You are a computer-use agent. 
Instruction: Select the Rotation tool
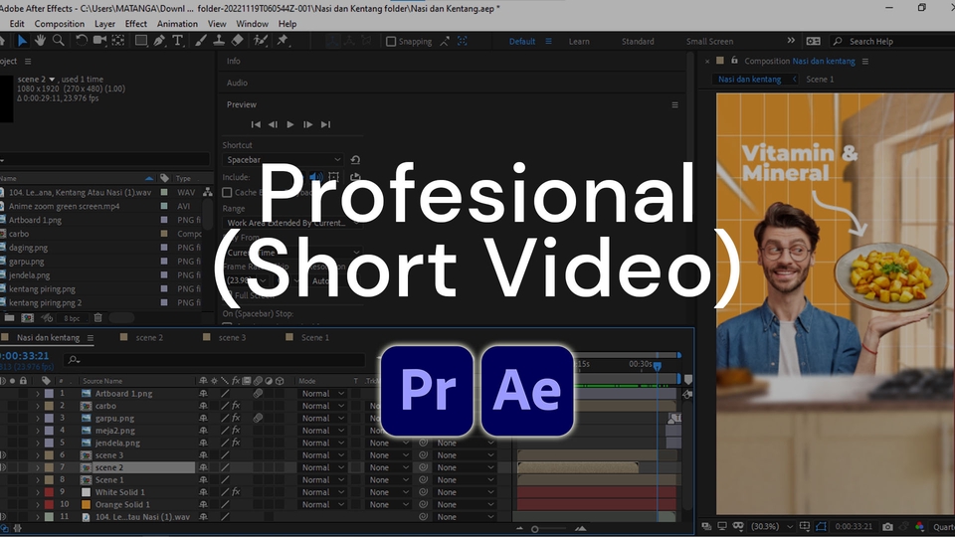tap(81, 41)
